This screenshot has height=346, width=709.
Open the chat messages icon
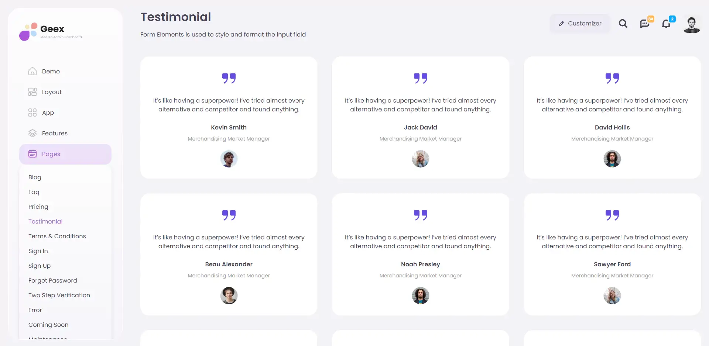(645, 24)
